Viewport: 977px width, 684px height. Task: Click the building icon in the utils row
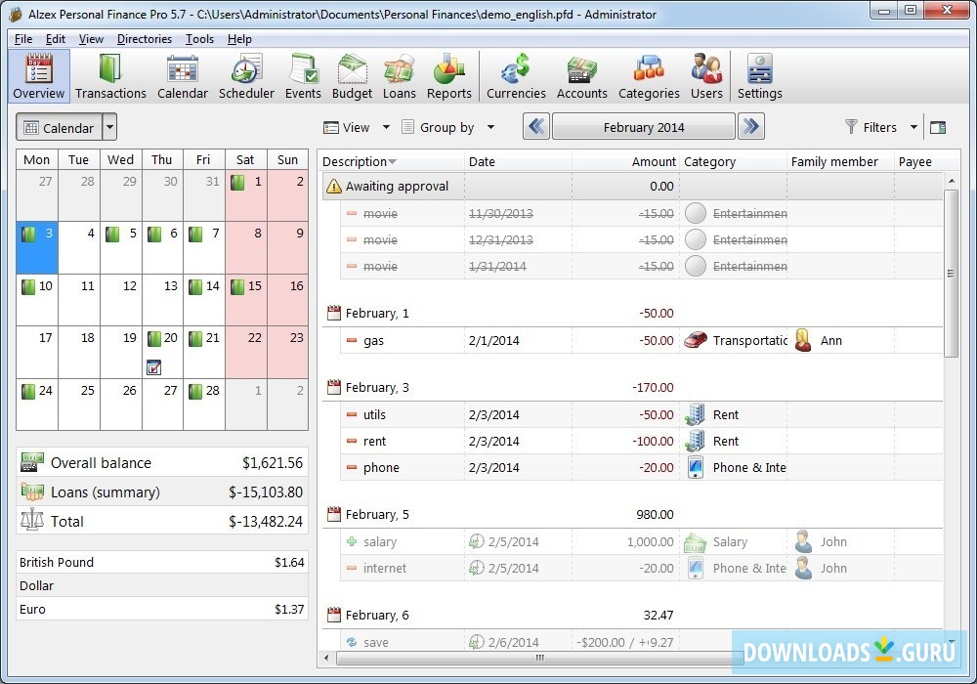(696, 414)
